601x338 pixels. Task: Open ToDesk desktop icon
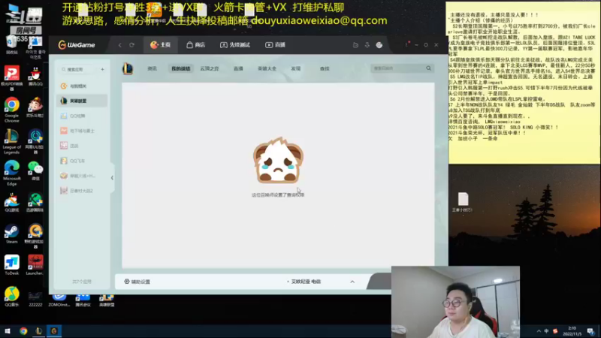pos(11,265)
